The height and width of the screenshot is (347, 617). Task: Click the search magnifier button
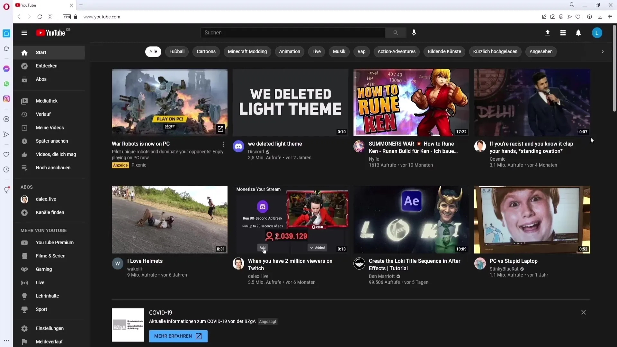[396, 33]
